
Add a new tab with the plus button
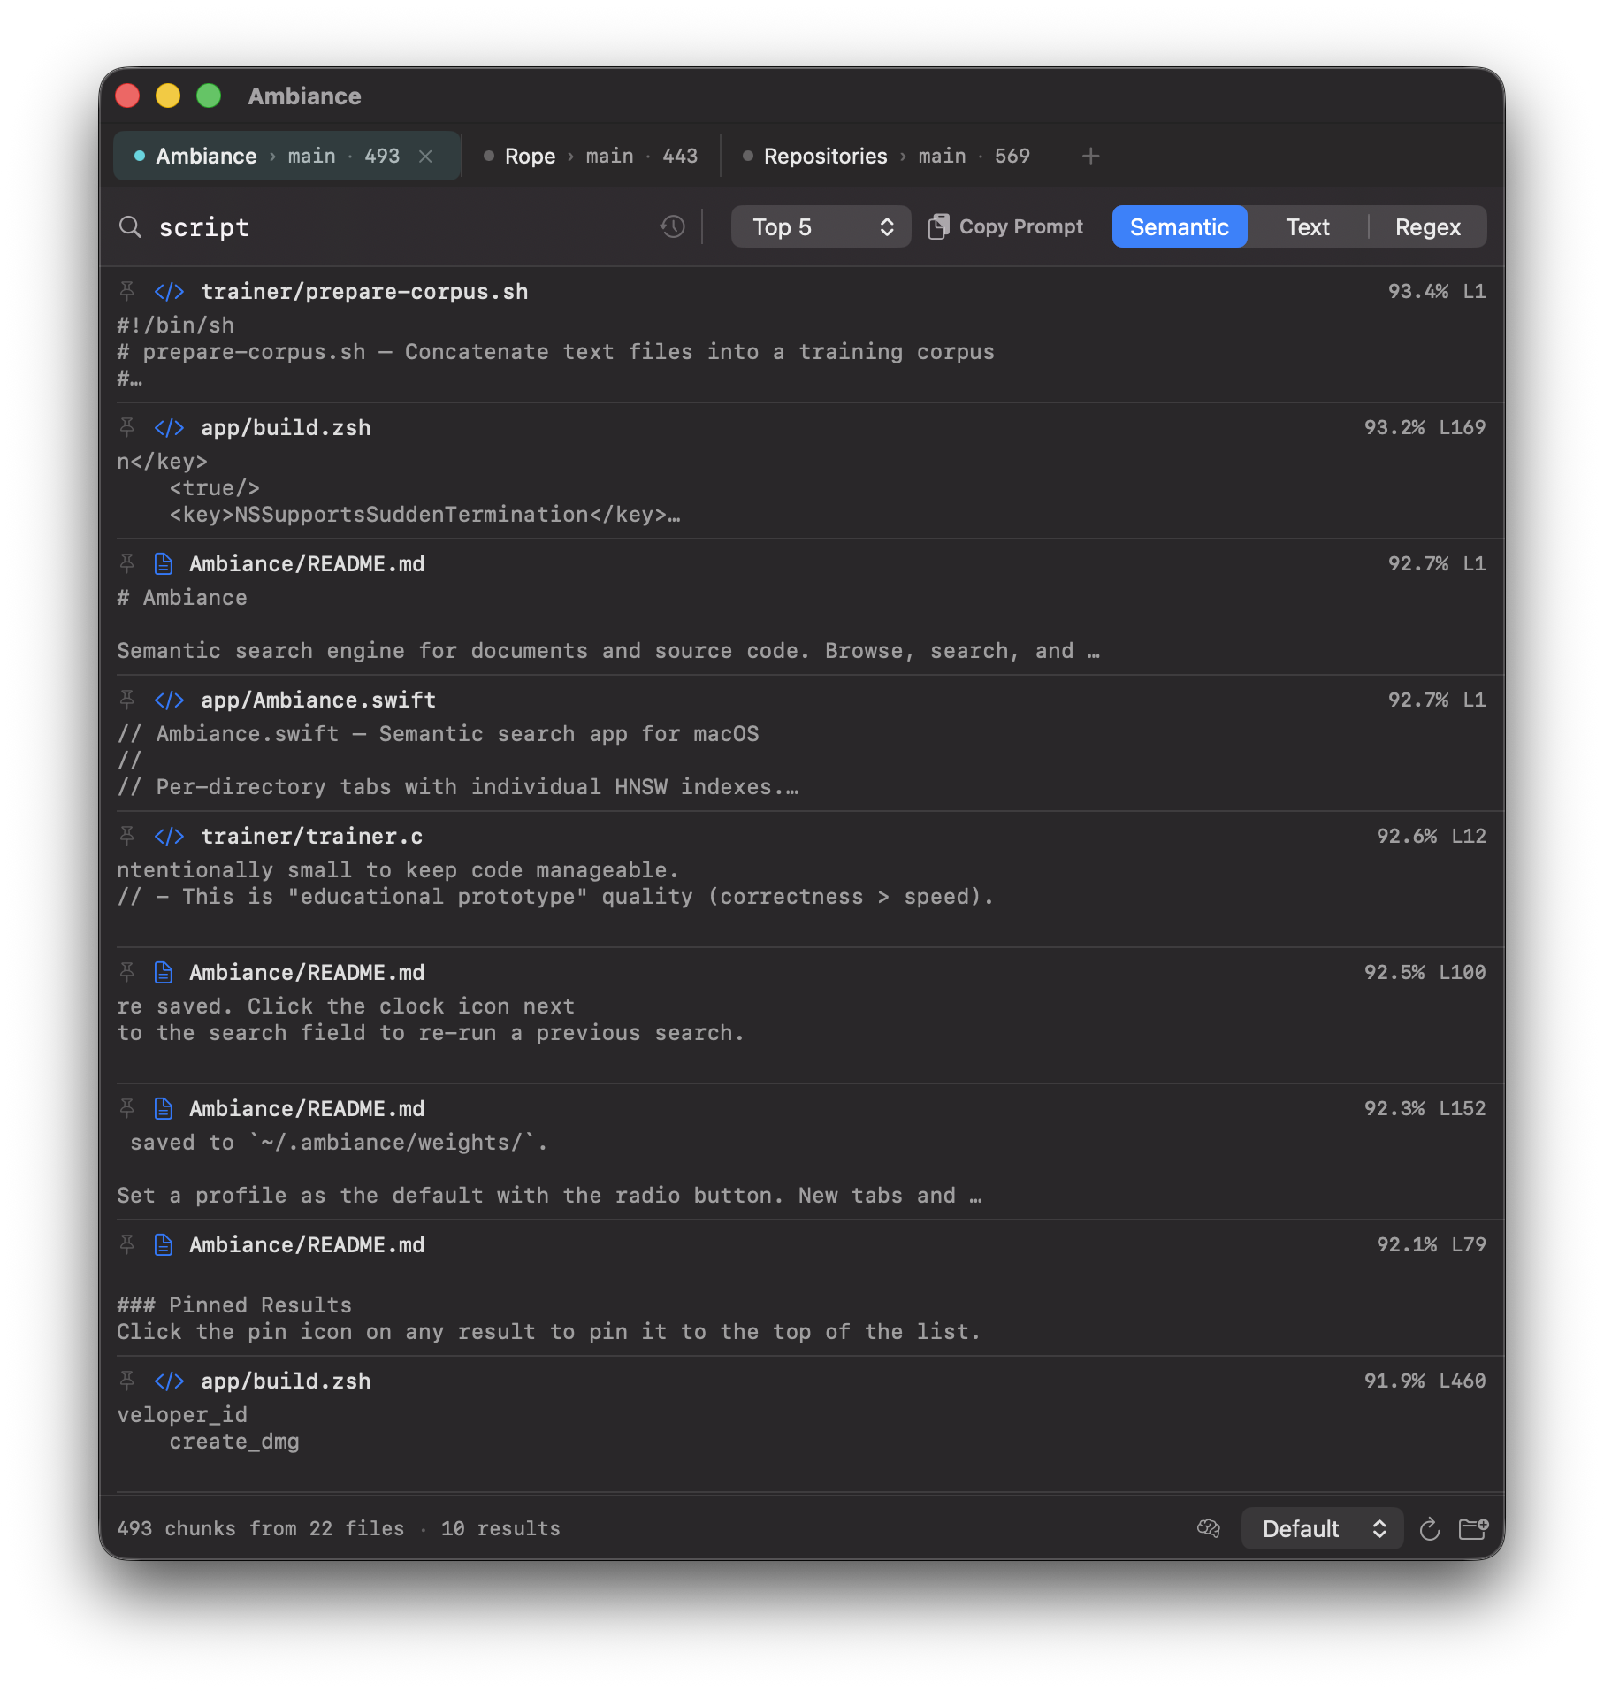click(1090, 156)
